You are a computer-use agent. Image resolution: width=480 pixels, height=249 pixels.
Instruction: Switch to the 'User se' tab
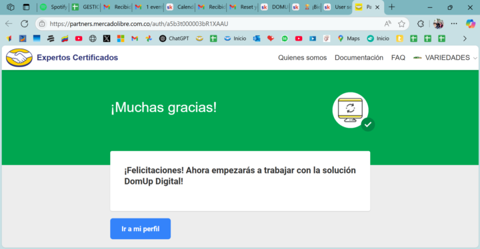[337, 7]
